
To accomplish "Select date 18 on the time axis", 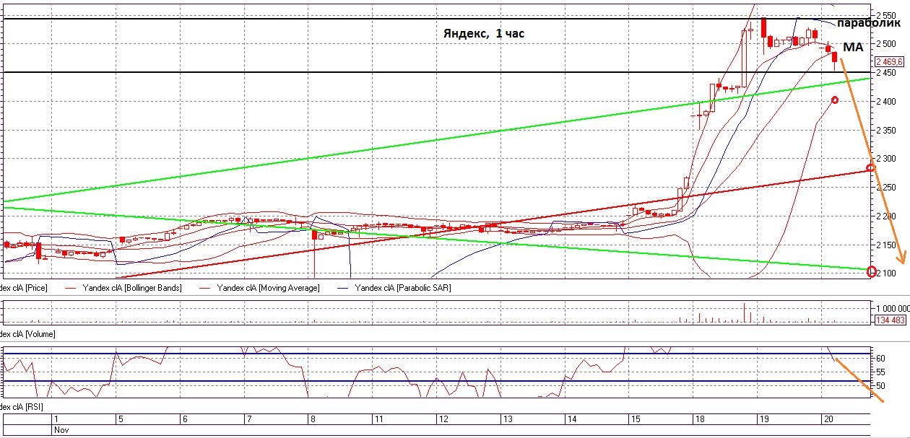I will coord(698,419).
